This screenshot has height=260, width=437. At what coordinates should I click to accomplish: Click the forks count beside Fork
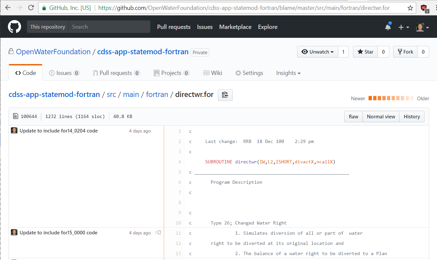coord(423,52)
